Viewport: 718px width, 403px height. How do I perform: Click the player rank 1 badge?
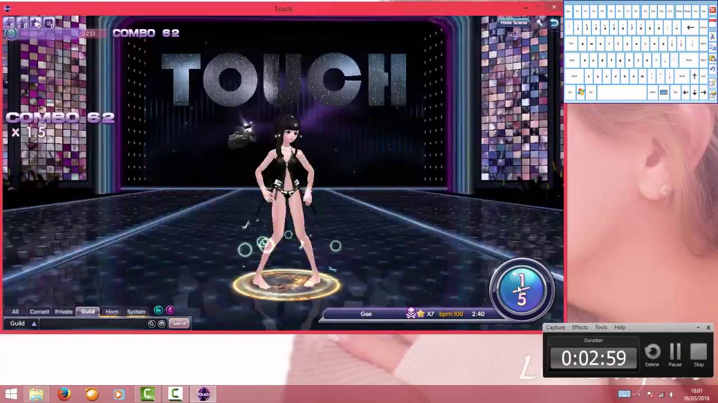tap(11, 34)
